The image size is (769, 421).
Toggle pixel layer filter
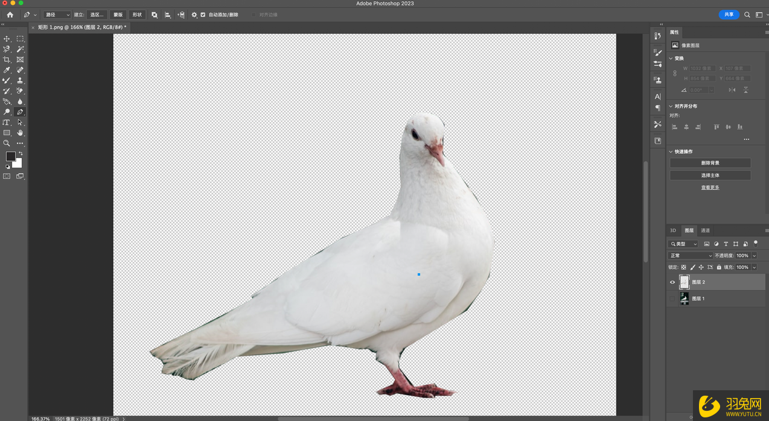[707, 244]
